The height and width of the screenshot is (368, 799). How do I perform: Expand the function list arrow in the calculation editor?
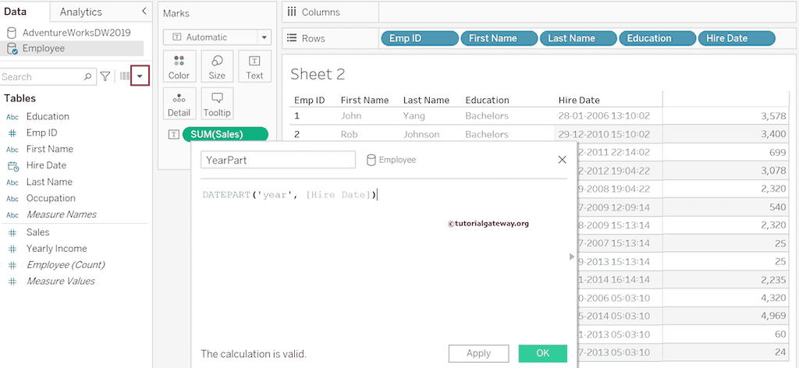click(572, 257)
